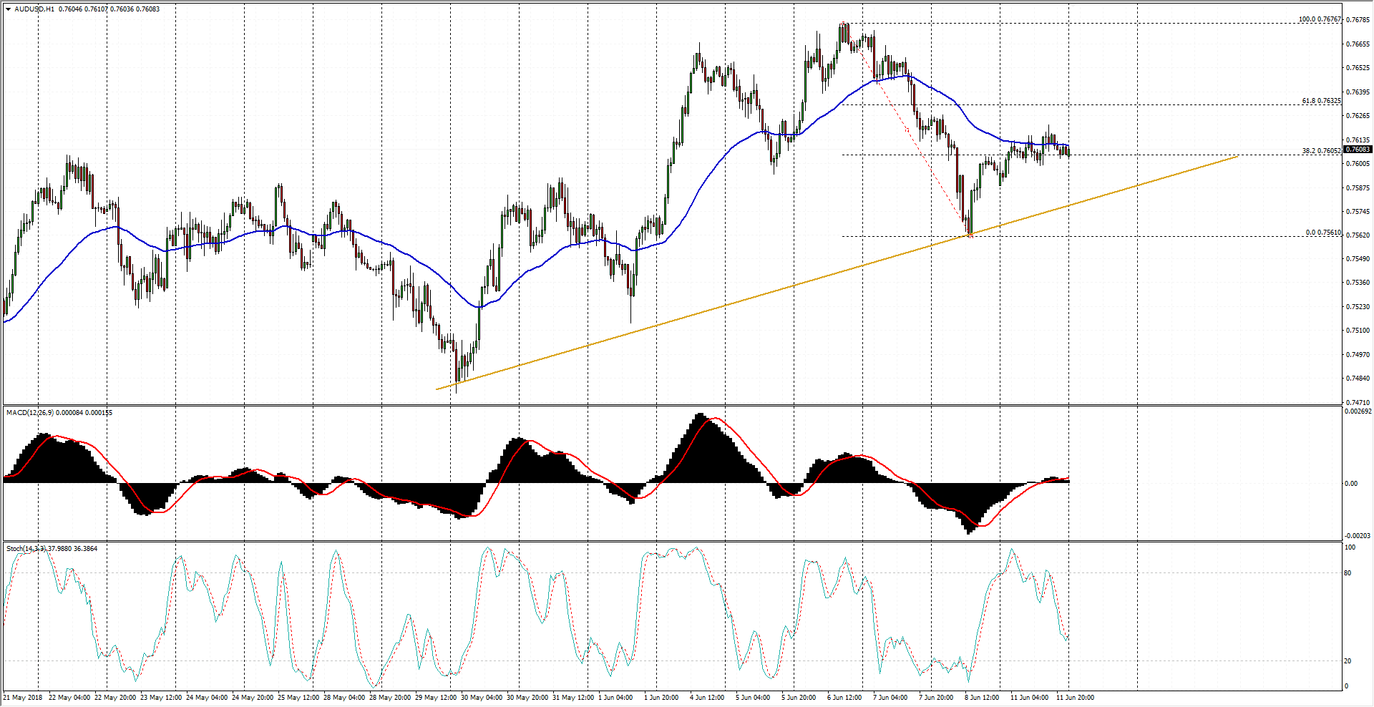Click the 4 Jun 12:00 time label

pos(707,698)
